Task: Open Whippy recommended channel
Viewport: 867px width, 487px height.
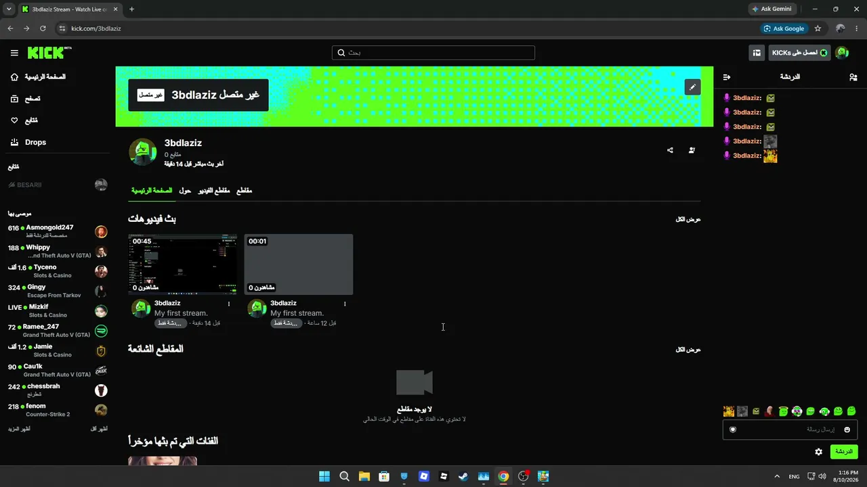Action: tap(58, 252)
